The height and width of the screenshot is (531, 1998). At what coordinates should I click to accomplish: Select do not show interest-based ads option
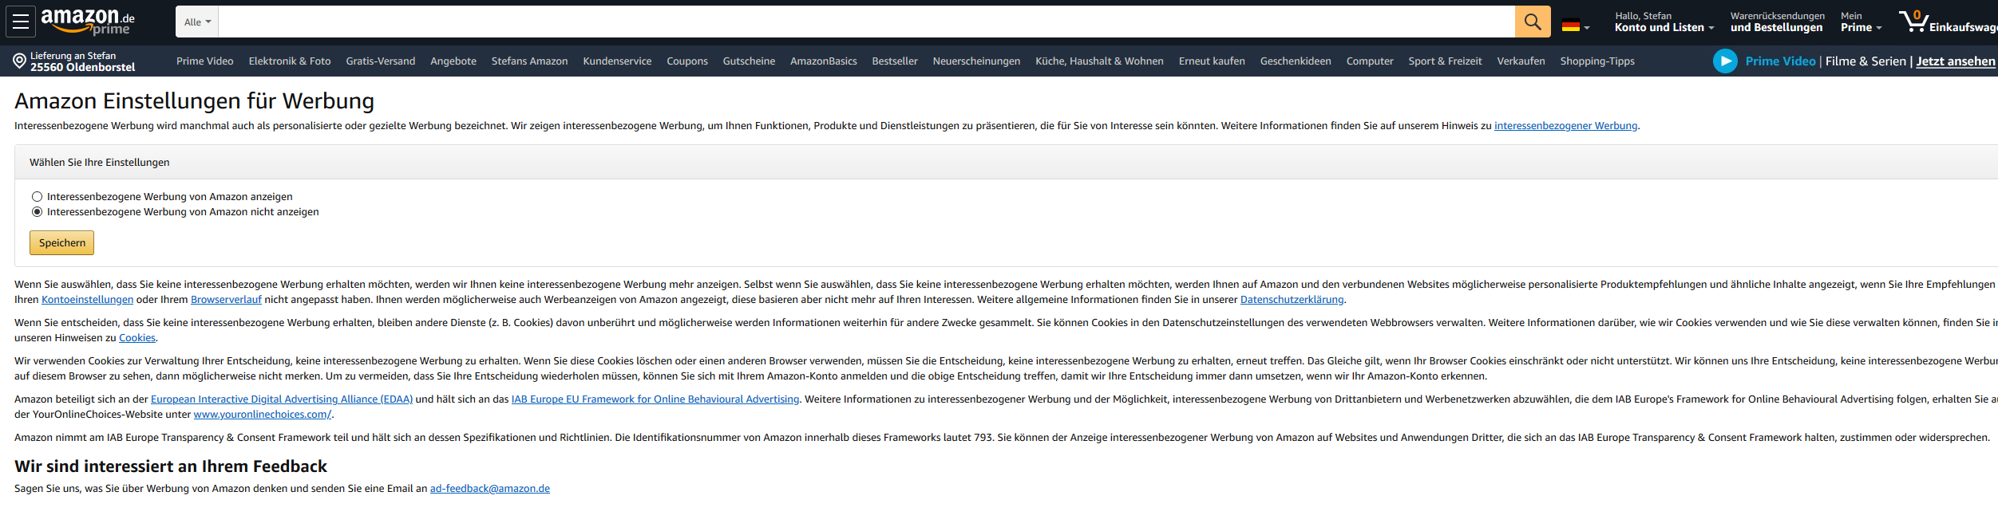point(37,211)
